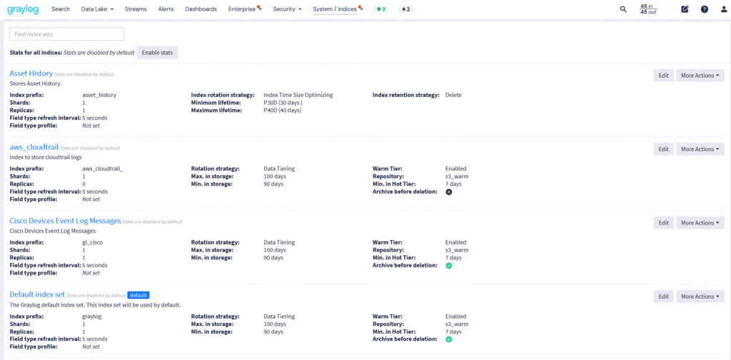
Task: Expand the Enterprise menu
Action: click(x=245, y=9)
